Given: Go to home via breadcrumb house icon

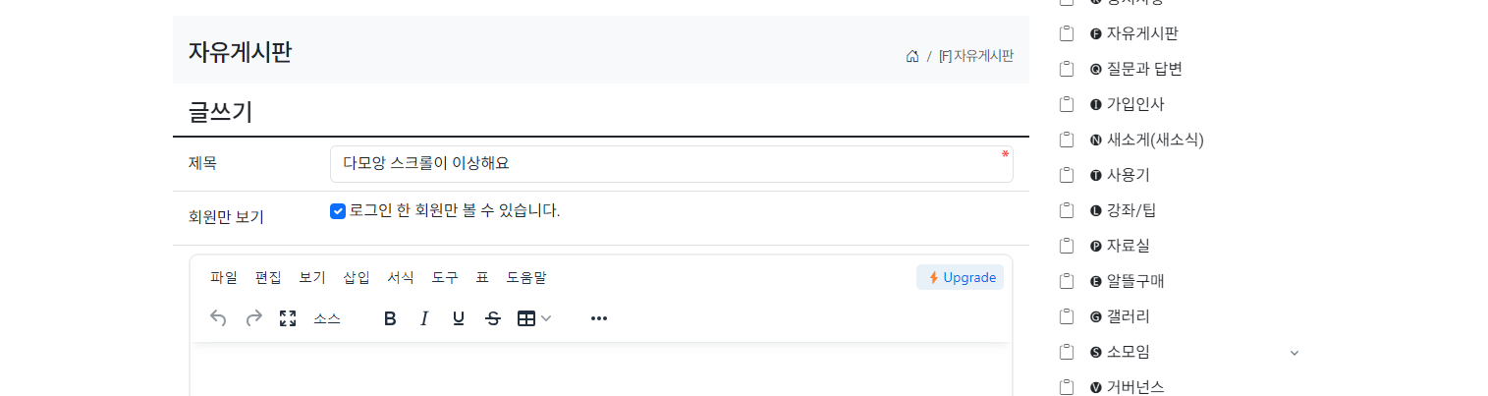Looking at the screenshot, I should [912, 56].
